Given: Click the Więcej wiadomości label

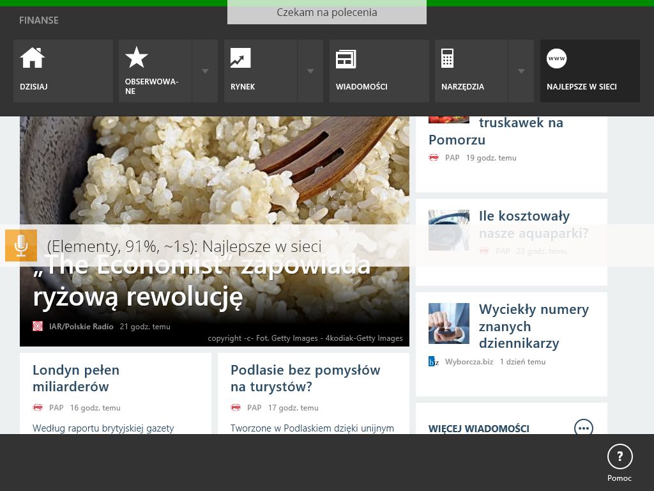Looking at the screenshot, I should pos(479,428).
